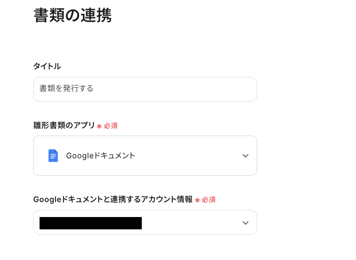356x260 pixels.
Task: Click the タイトル field label
Action: click(47, 66)
